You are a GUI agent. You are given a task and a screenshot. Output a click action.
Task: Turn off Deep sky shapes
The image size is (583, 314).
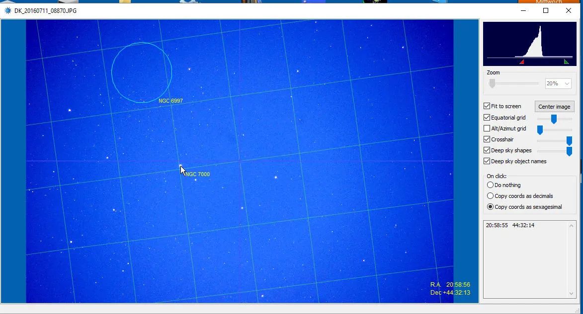point(487,150)
